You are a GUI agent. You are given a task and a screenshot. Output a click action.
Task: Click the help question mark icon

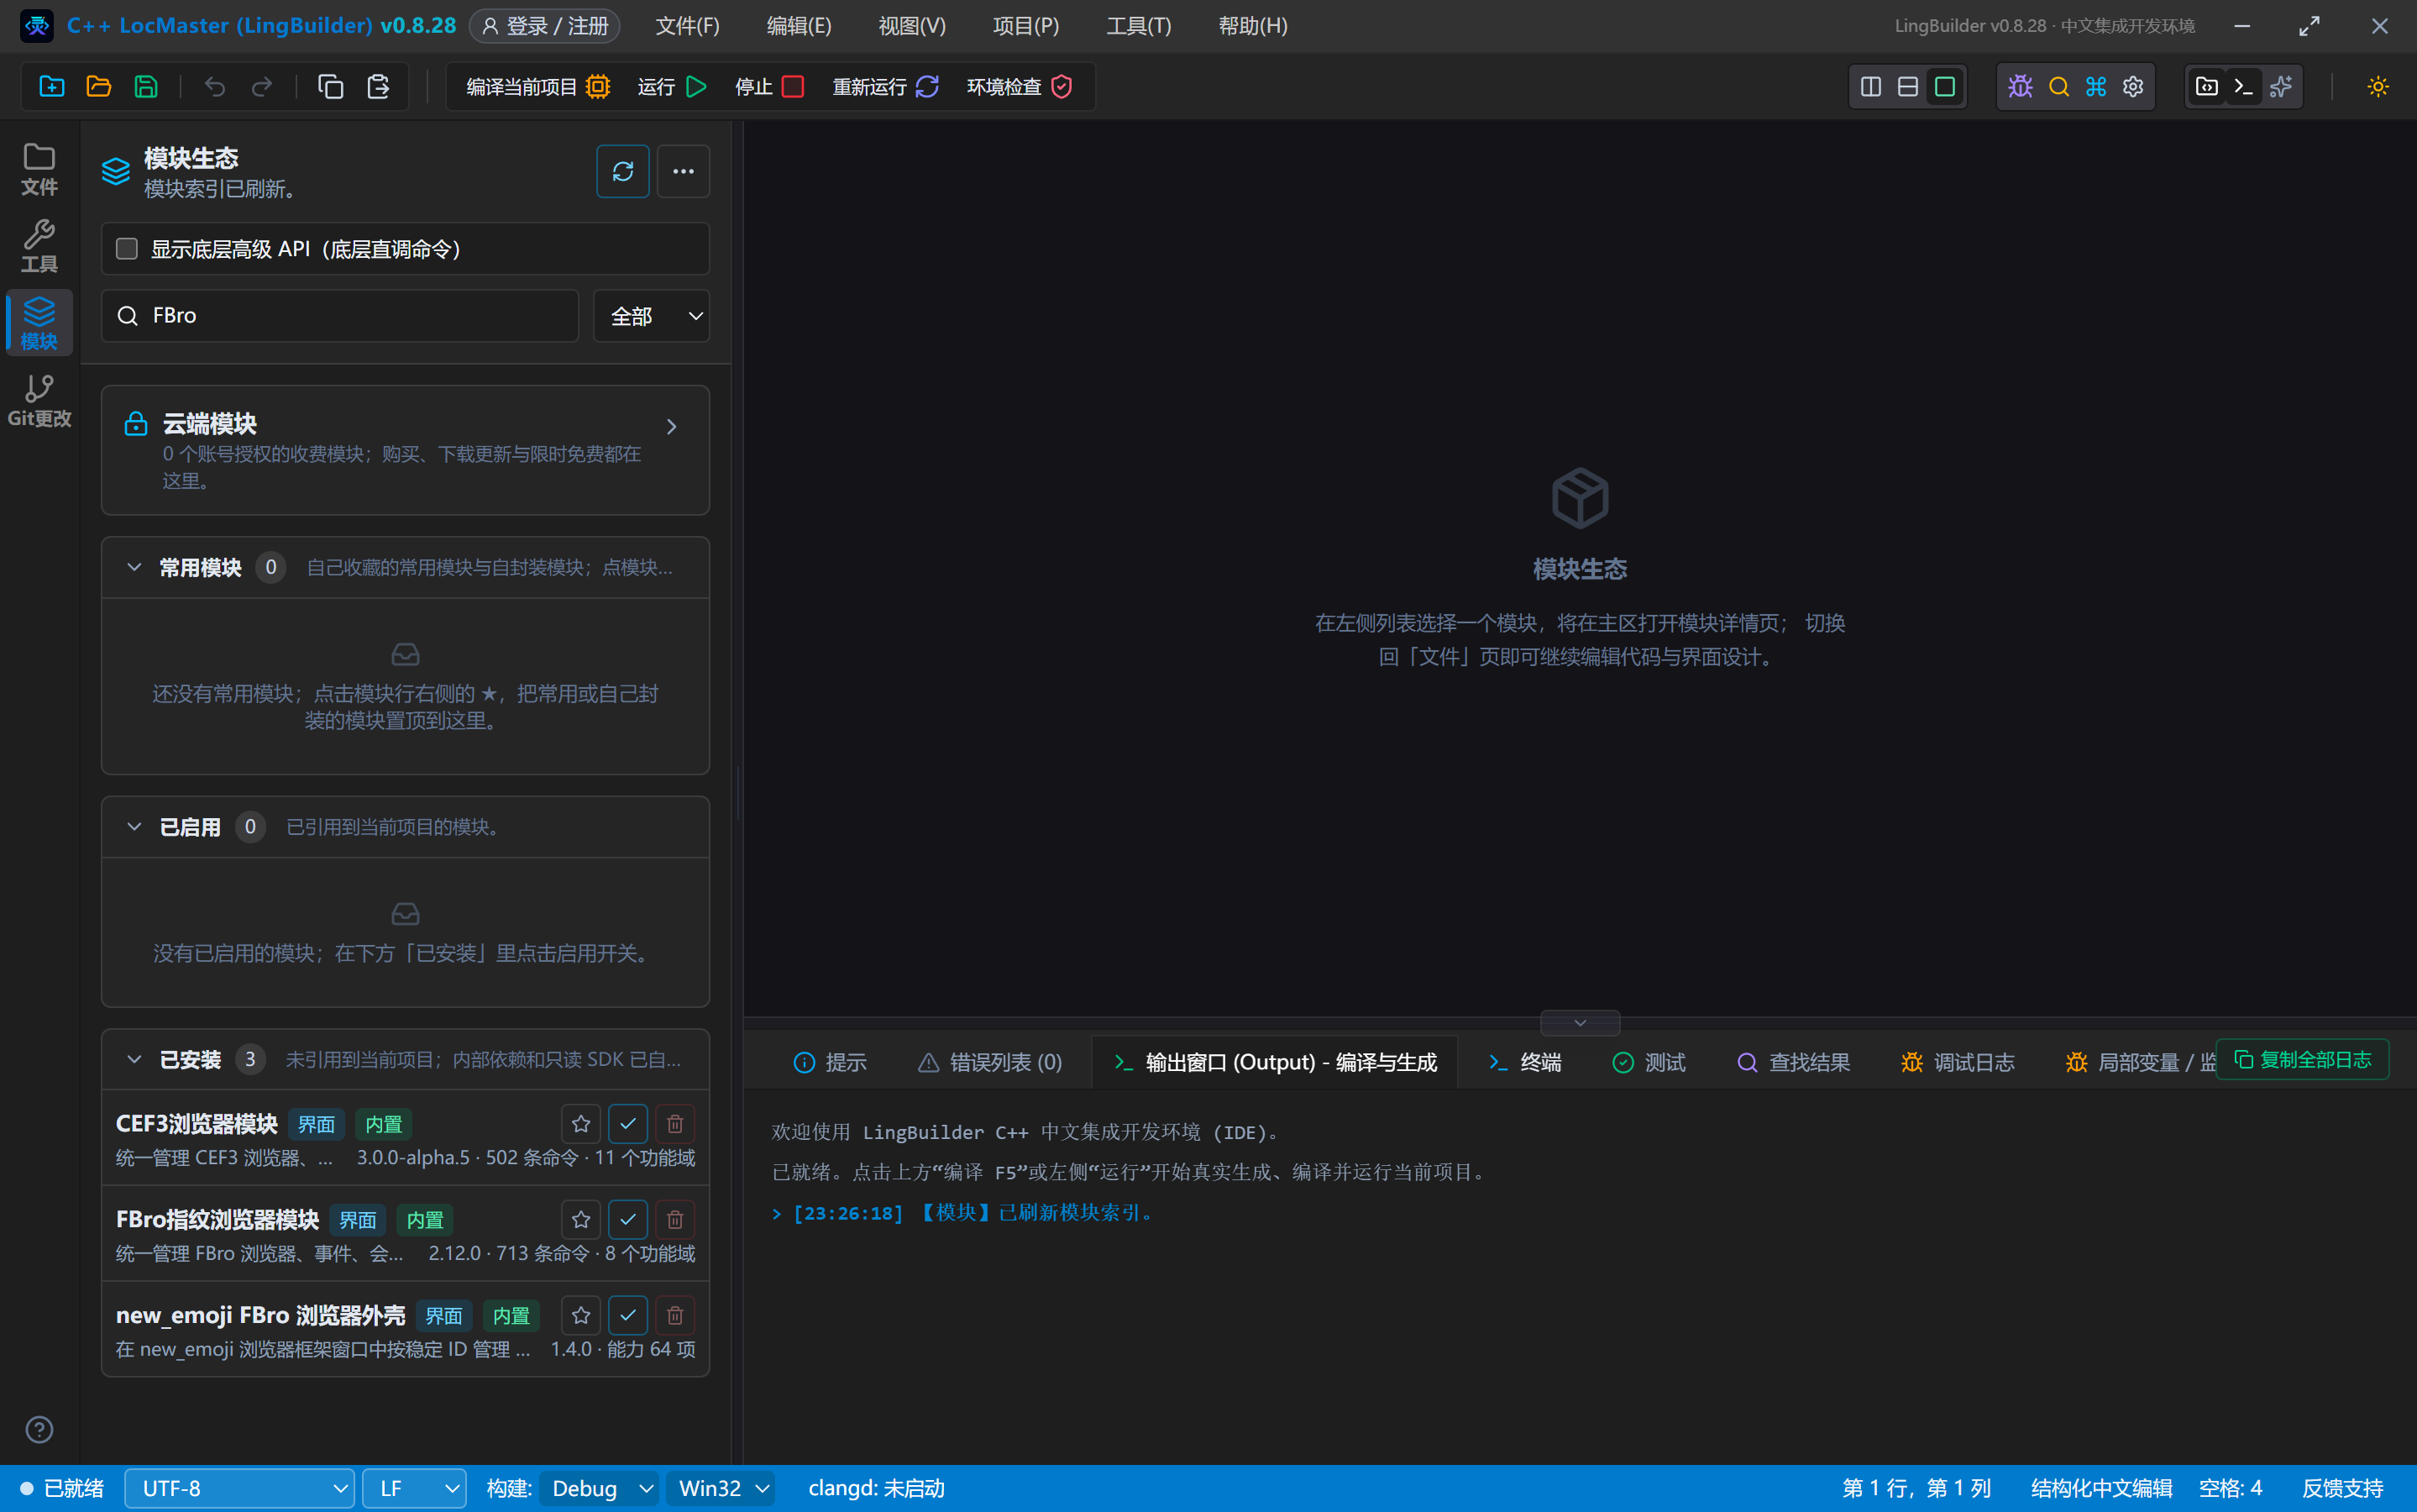[x=39, y=1430]
